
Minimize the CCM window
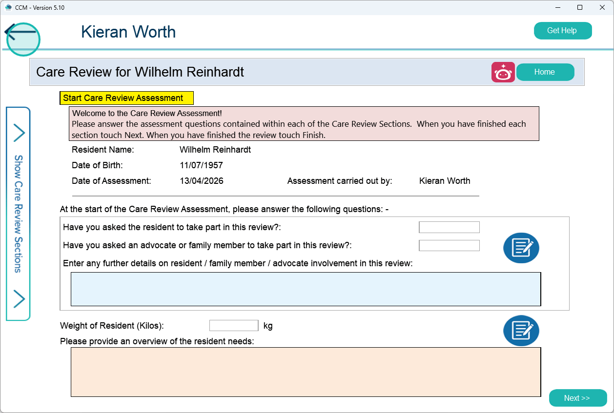[x=558, y=7]
